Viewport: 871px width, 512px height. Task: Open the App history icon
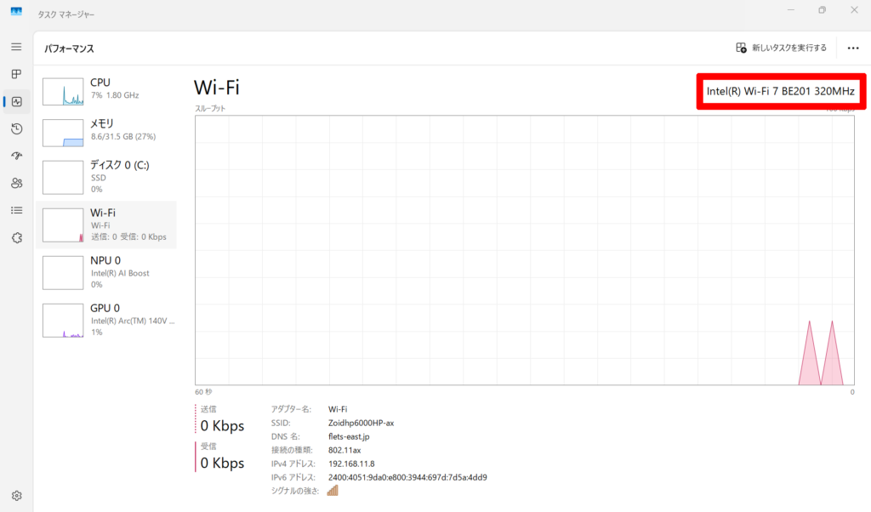(x=16, y=128)
